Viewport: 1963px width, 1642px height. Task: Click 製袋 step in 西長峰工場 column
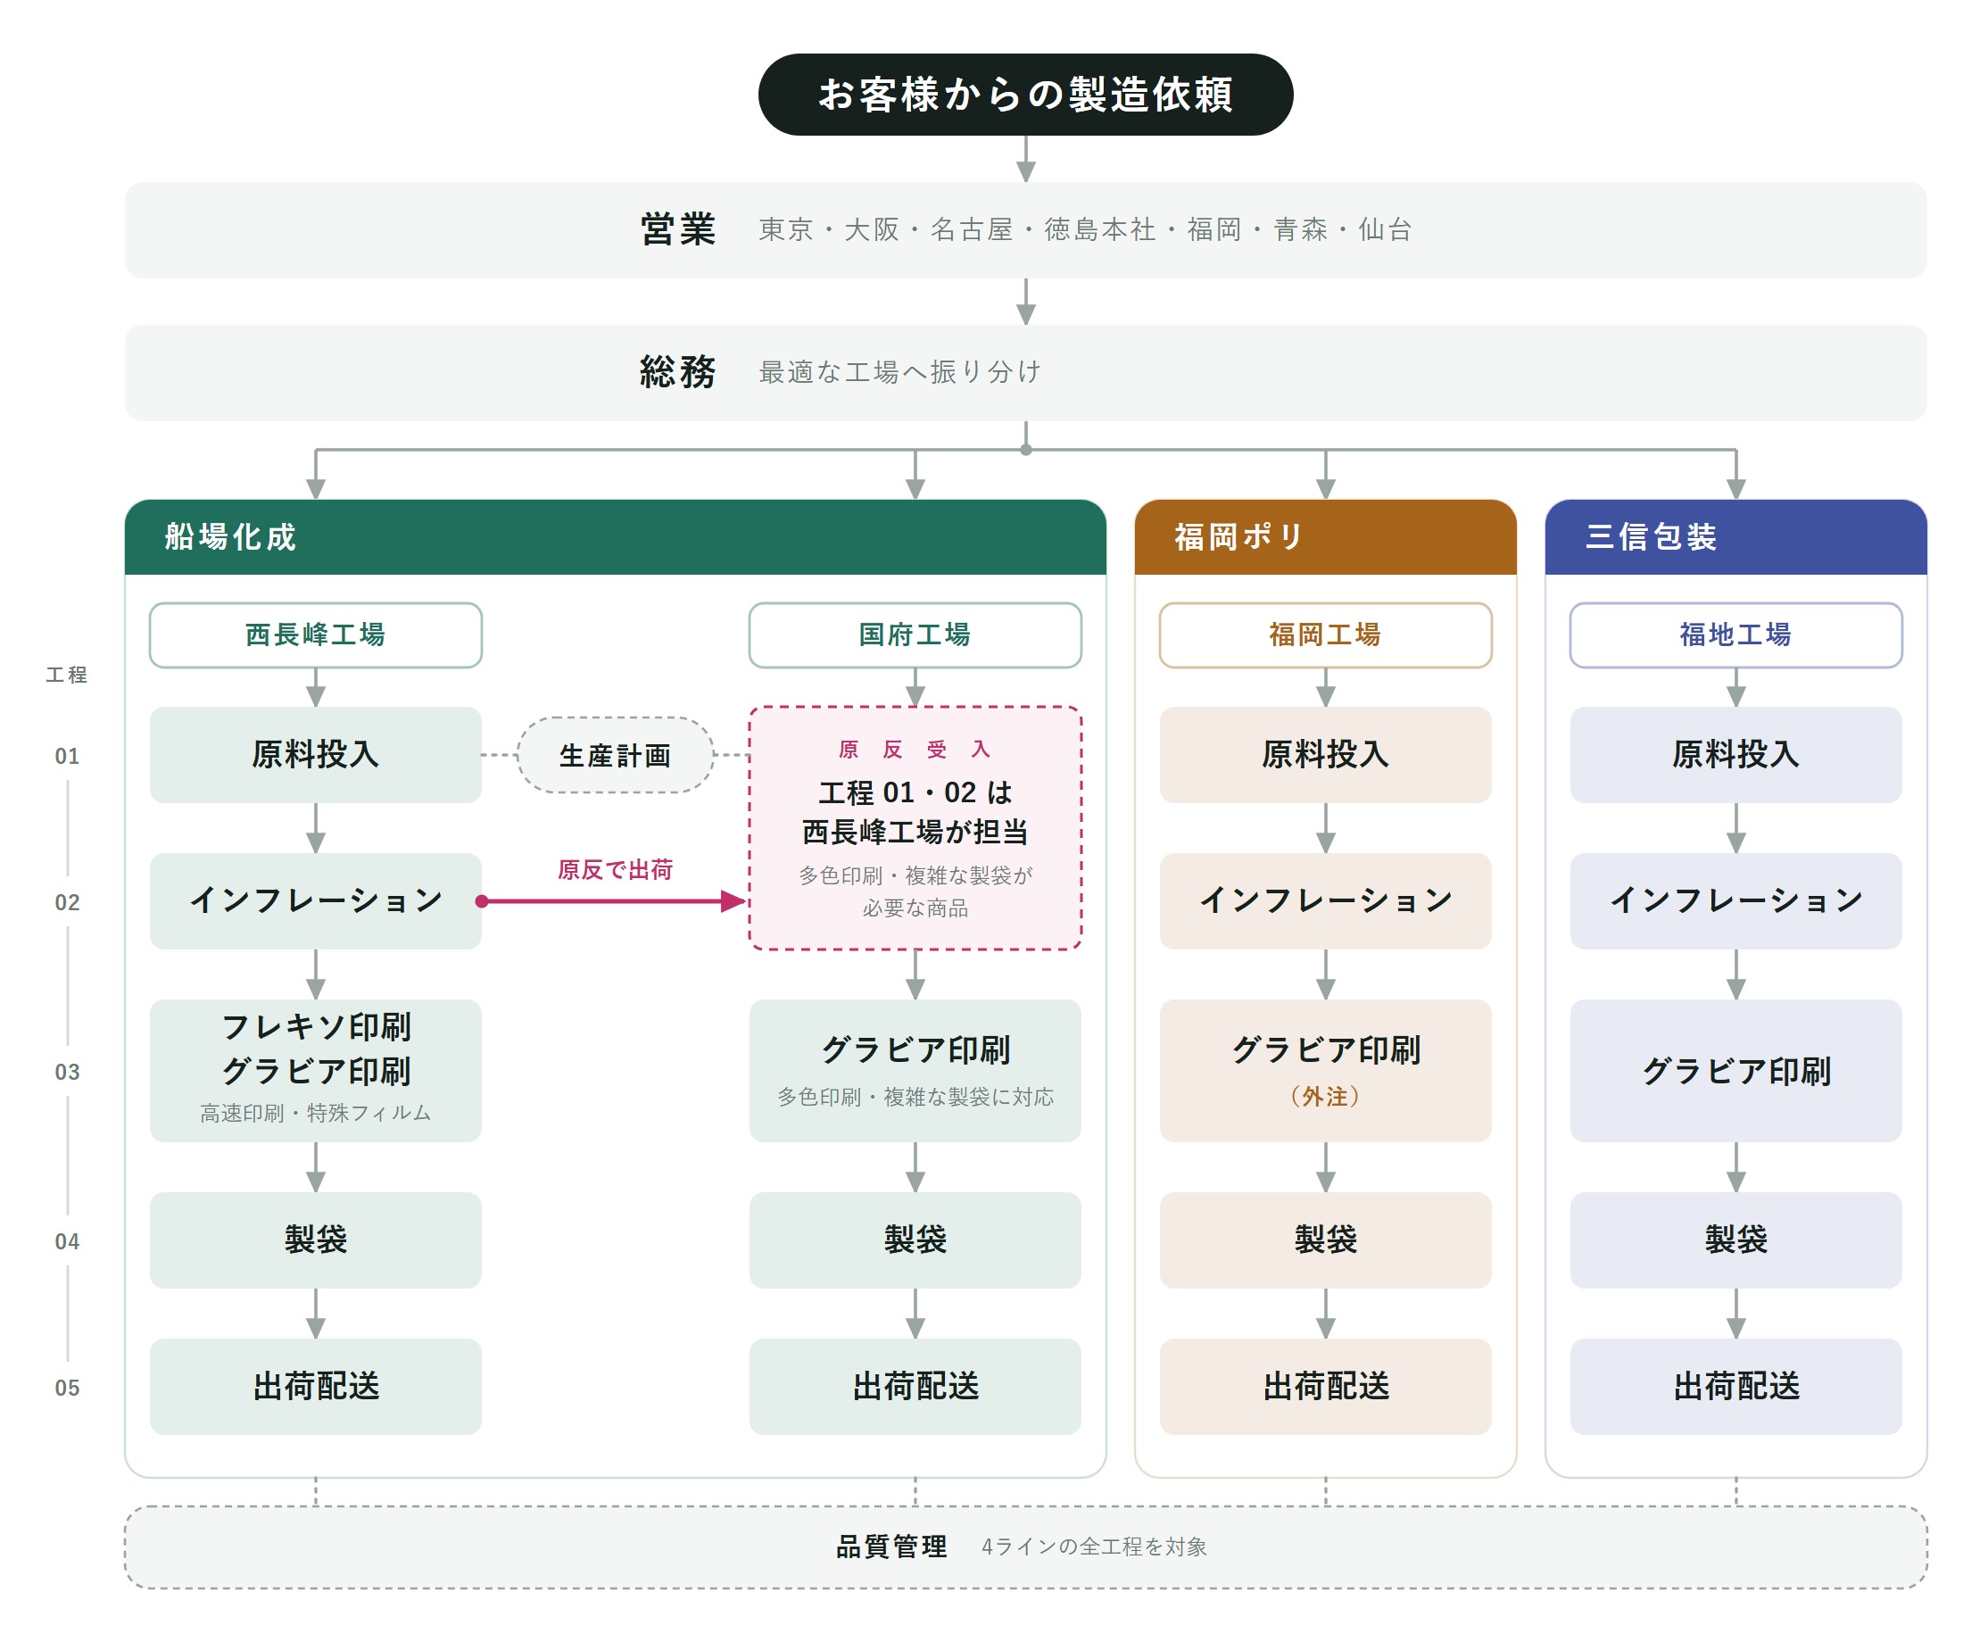coord(316,1240)
